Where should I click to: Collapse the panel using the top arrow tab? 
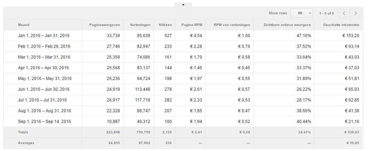183,5
